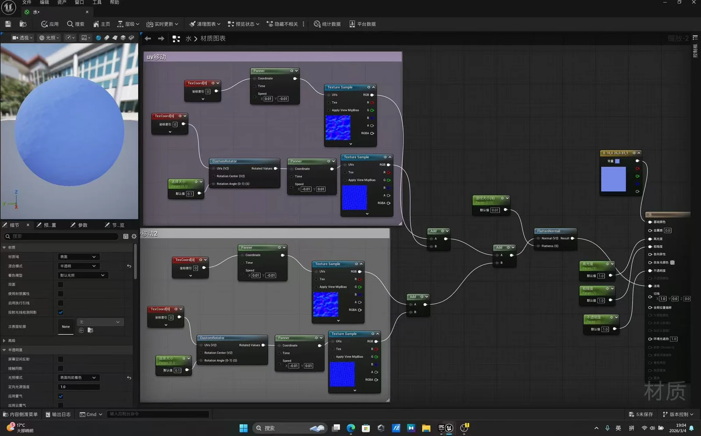701x436 pixels.
Task: Open details panel settings gear
Action: pyautogui.click(x=134, y=236)
